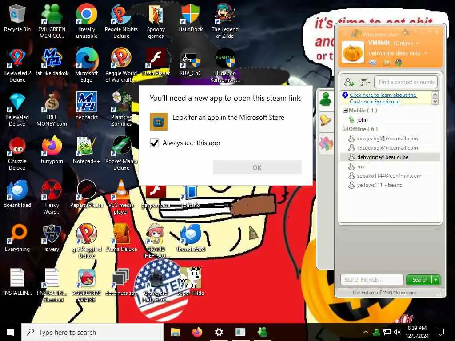Open the Bejeweled 2 Deluxe icon
Screen dimensions: 455x341
[x=17, y=66]
